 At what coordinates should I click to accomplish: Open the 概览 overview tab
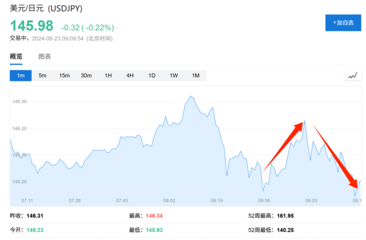[x=16, y=56]
